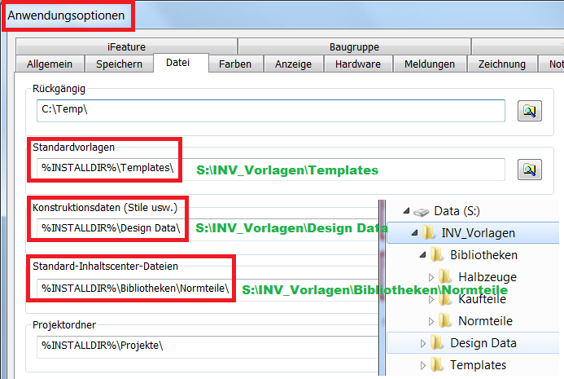Click the INV_Vorlagen folder icon
The width and height of the screenshot is (564, 379).
pos(428,233)
